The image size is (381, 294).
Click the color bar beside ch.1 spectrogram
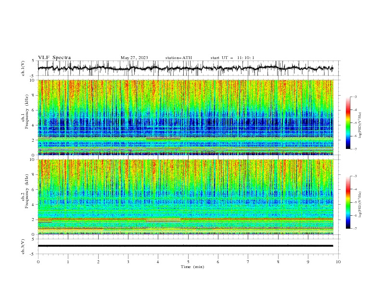point(348,123)
